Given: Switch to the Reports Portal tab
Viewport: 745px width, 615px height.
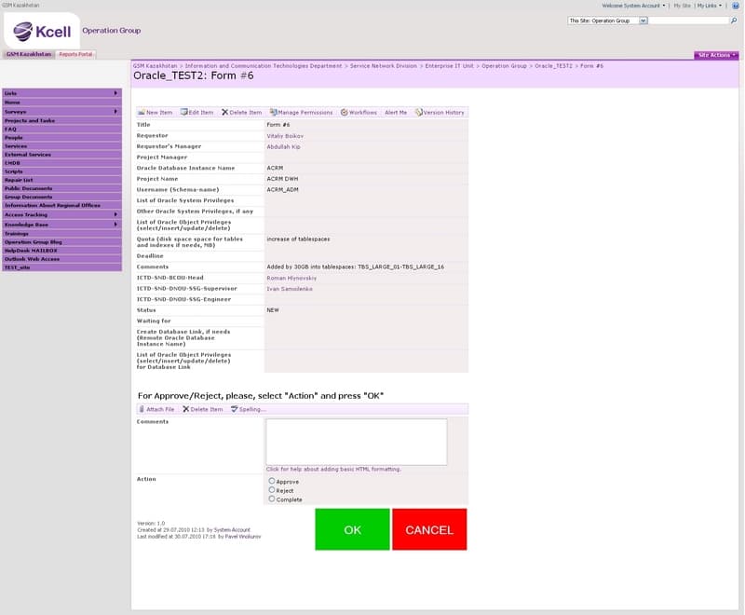Looking at the screenshot, I should (x=75, y=54).
